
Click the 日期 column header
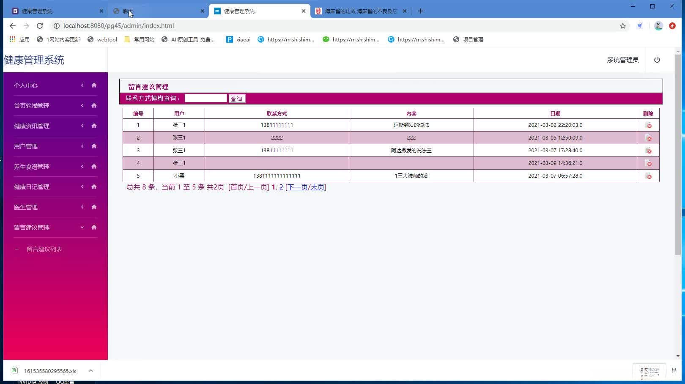click(555, 113)
